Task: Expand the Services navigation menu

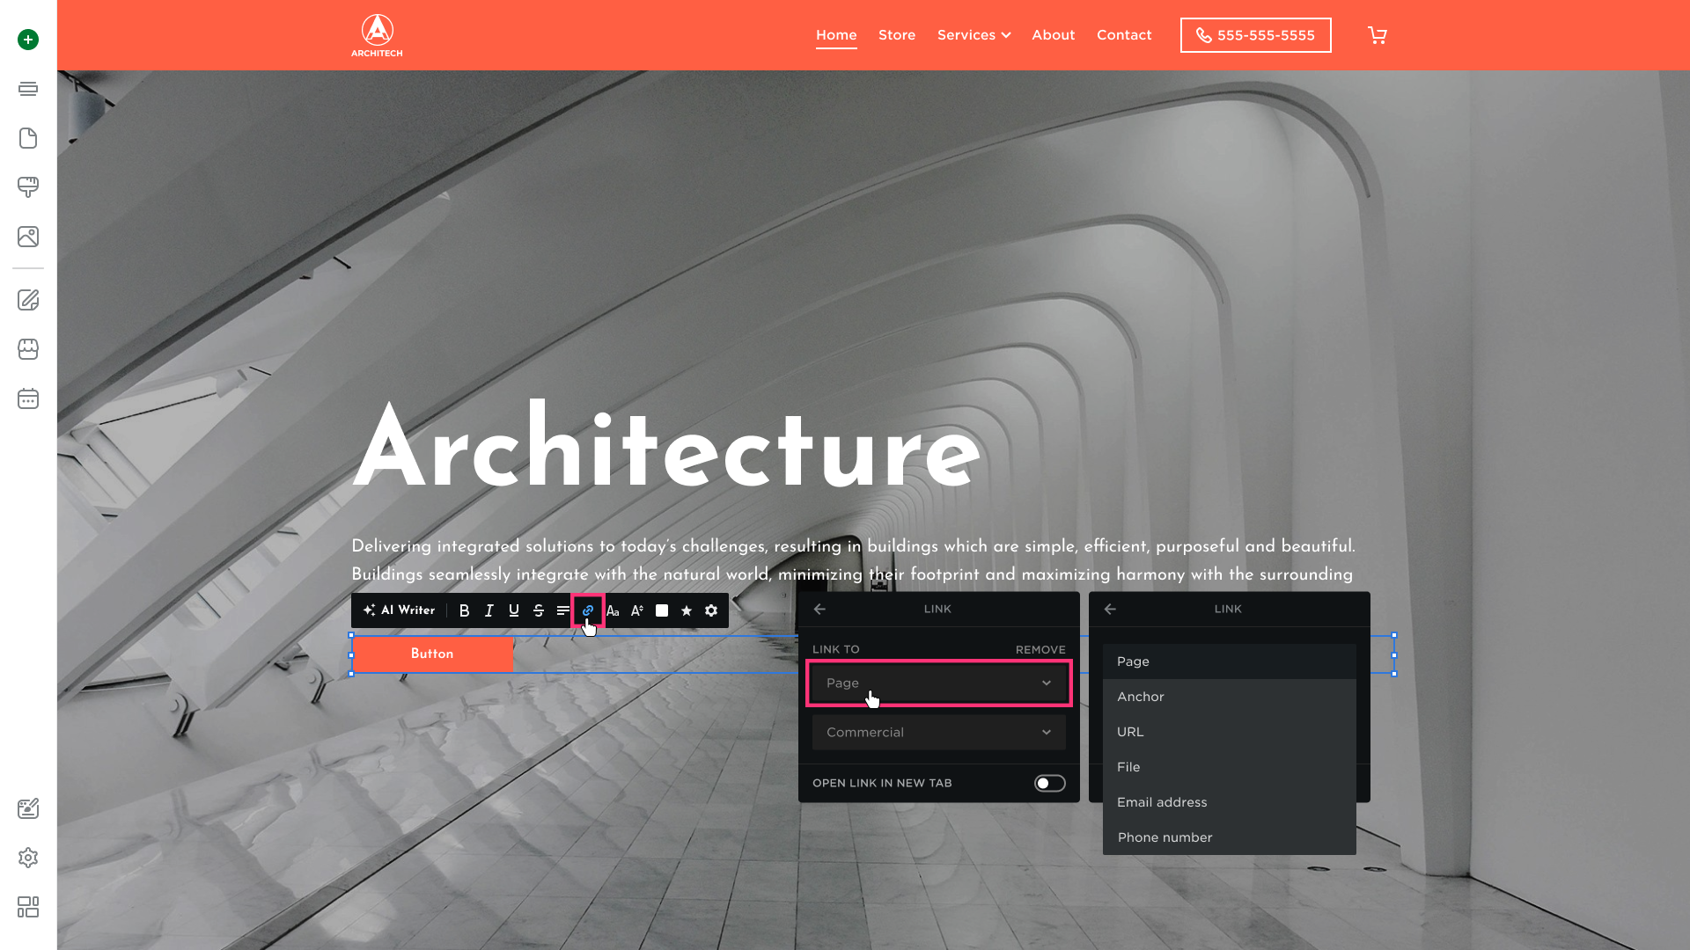Action: 974,35
